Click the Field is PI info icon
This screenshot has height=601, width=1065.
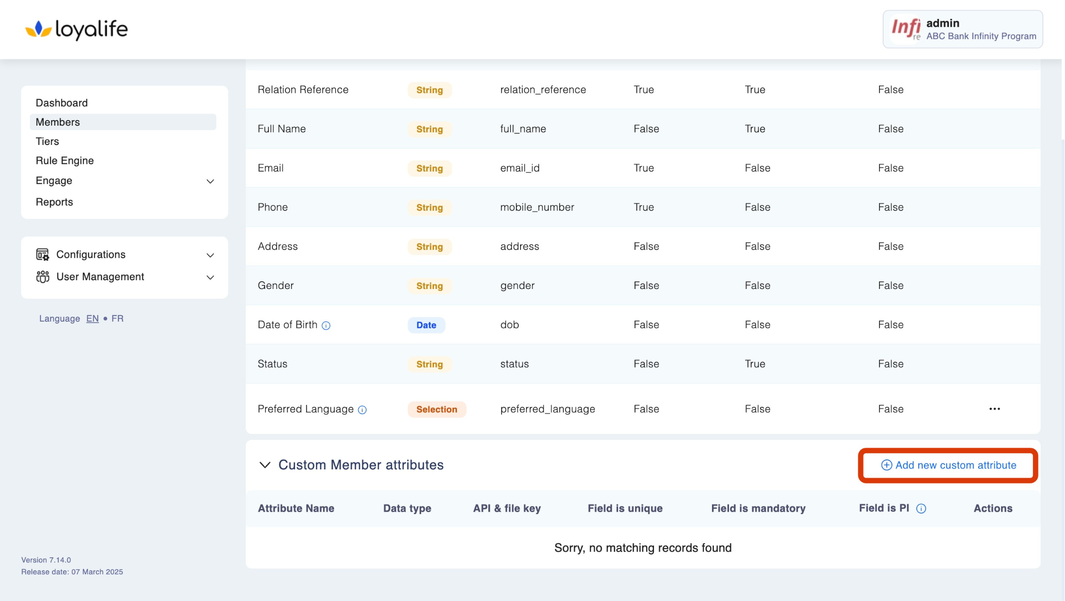point(921,509)
